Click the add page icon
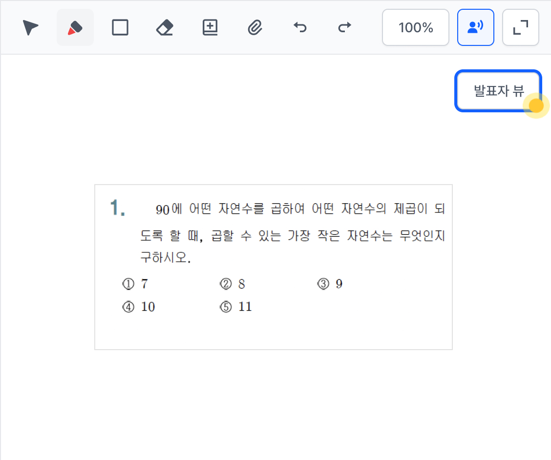Image resolution: width=551 pixels, height=460 pixels. (x=210, y=27)
